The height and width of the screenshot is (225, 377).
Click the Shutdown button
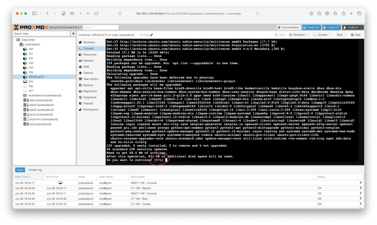(297, 35)
